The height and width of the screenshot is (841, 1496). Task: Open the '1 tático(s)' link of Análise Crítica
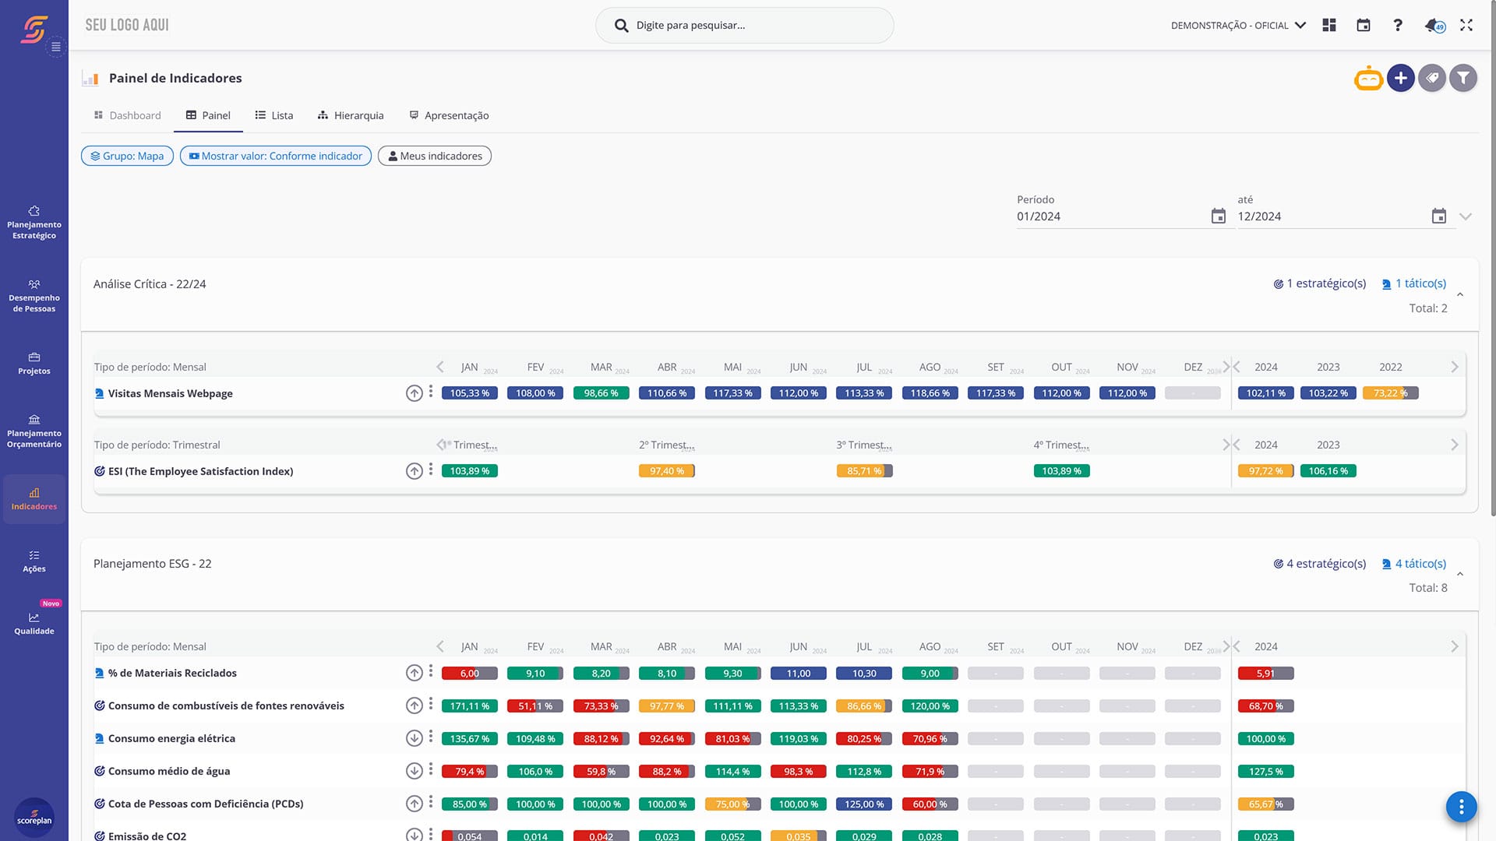pos(1414,283)
